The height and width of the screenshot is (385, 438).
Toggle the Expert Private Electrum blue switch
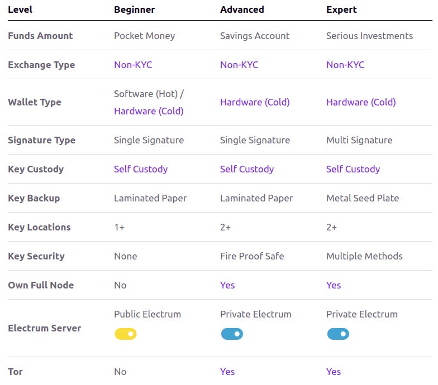coord(338,334)
